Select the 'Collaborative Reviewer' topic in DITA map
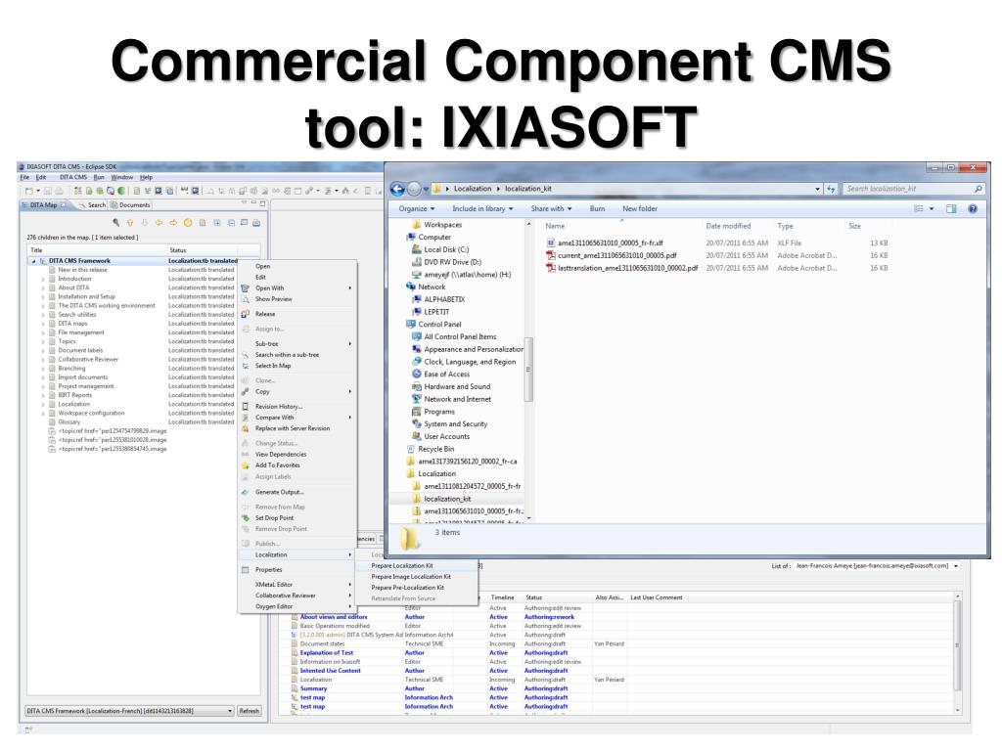This screenshot has height=751, width=1002. [x=88, y=360]
